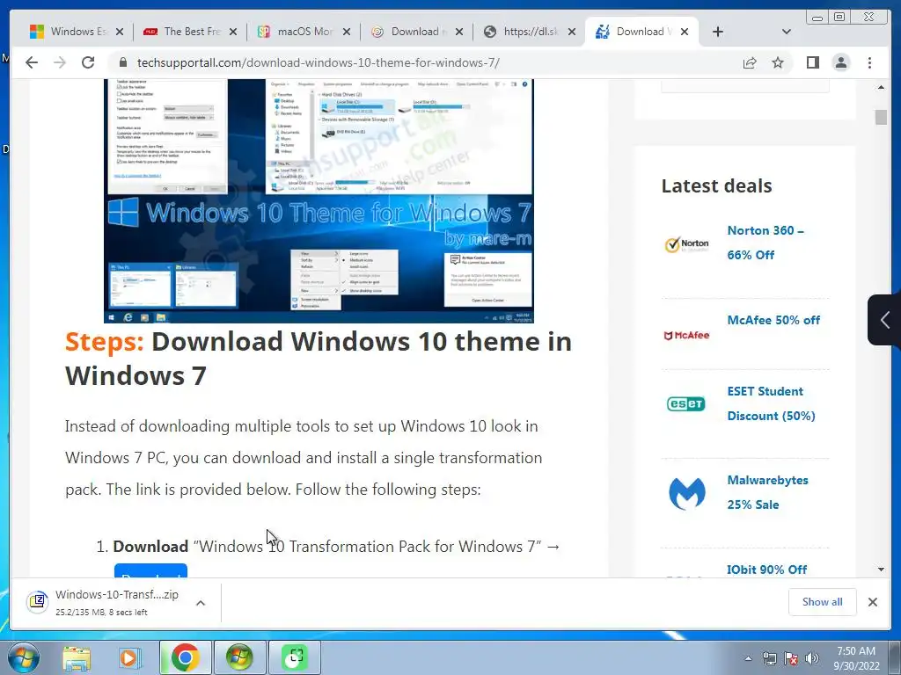Close the https://dl.sk tab
The image size is (901, 675).
coord(572,32)
